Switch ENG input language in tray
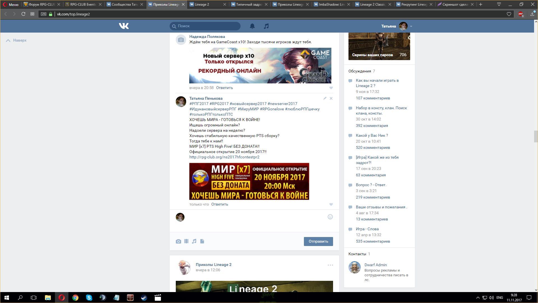The image size is (538, 303). [500, 298]
